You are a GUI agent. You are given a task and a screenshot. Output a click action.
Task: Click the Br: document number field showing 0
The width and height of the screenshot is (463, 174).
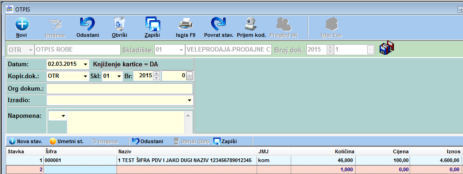coord(174,76)
